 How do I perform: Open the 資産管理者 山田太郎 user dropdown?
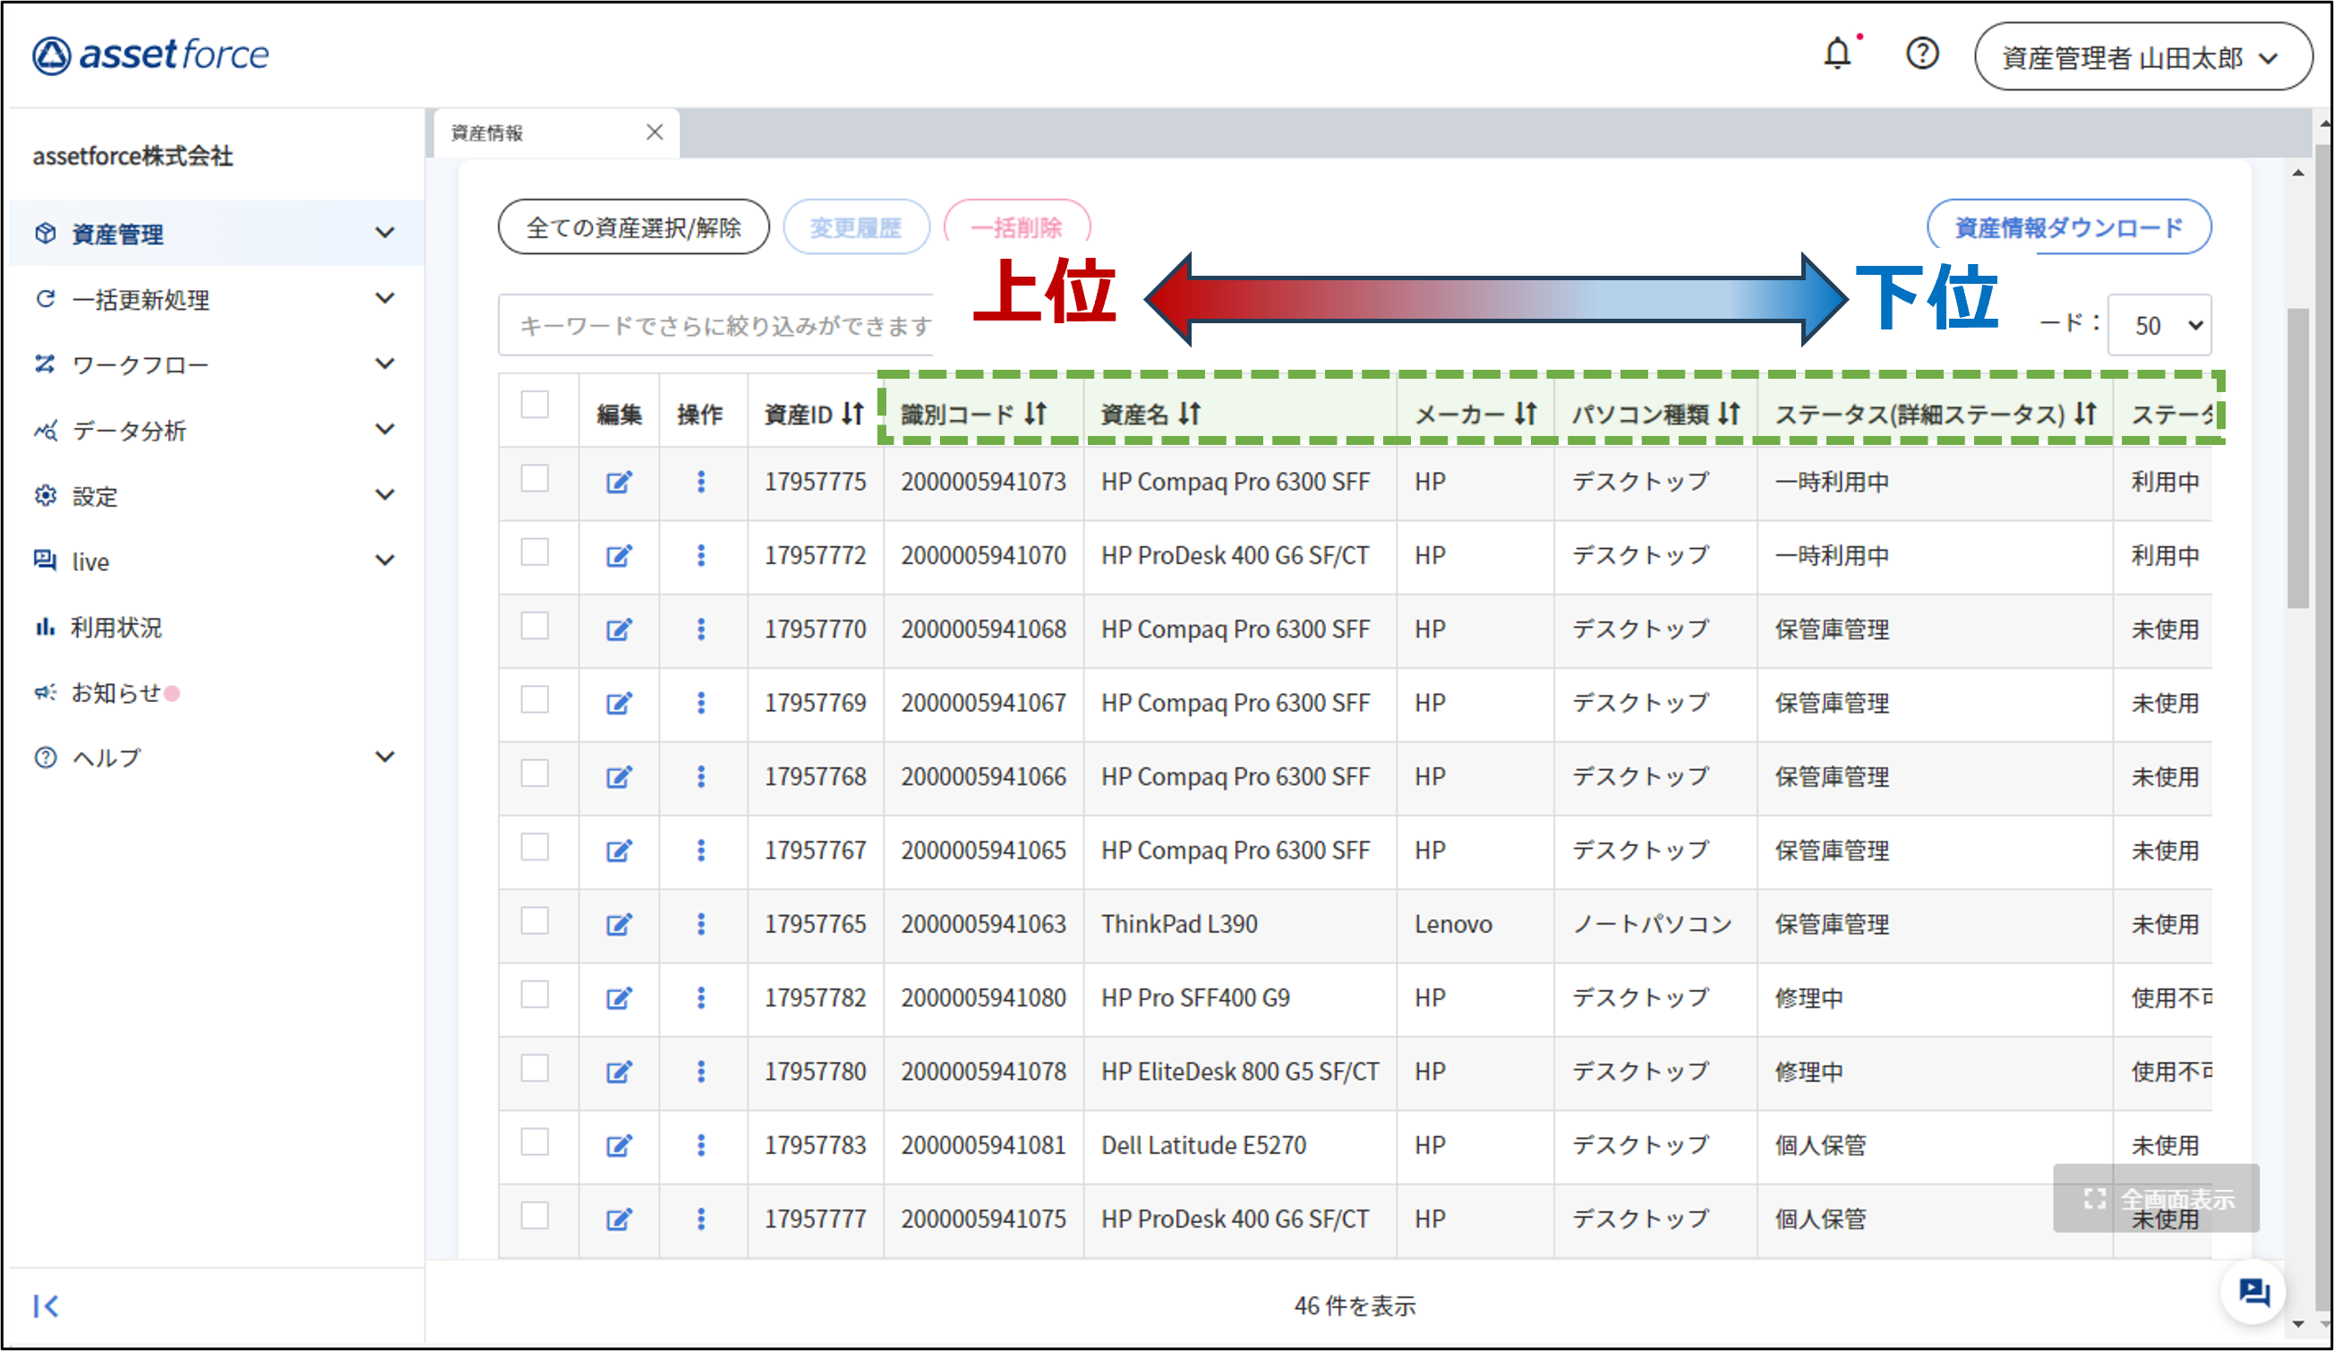coord(2142,56)
